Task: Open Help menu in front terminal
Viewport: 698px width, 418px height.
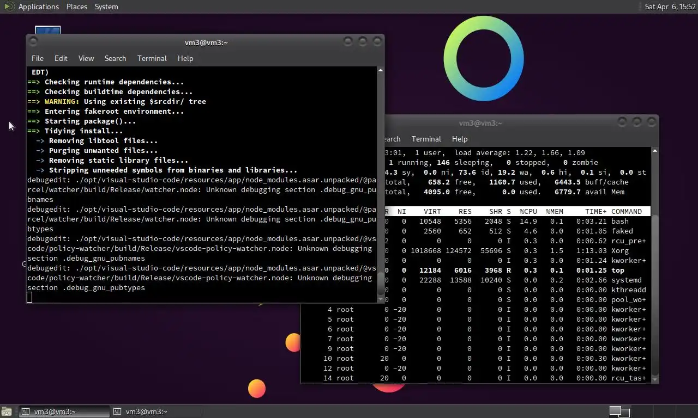Action: click(185, 58)
